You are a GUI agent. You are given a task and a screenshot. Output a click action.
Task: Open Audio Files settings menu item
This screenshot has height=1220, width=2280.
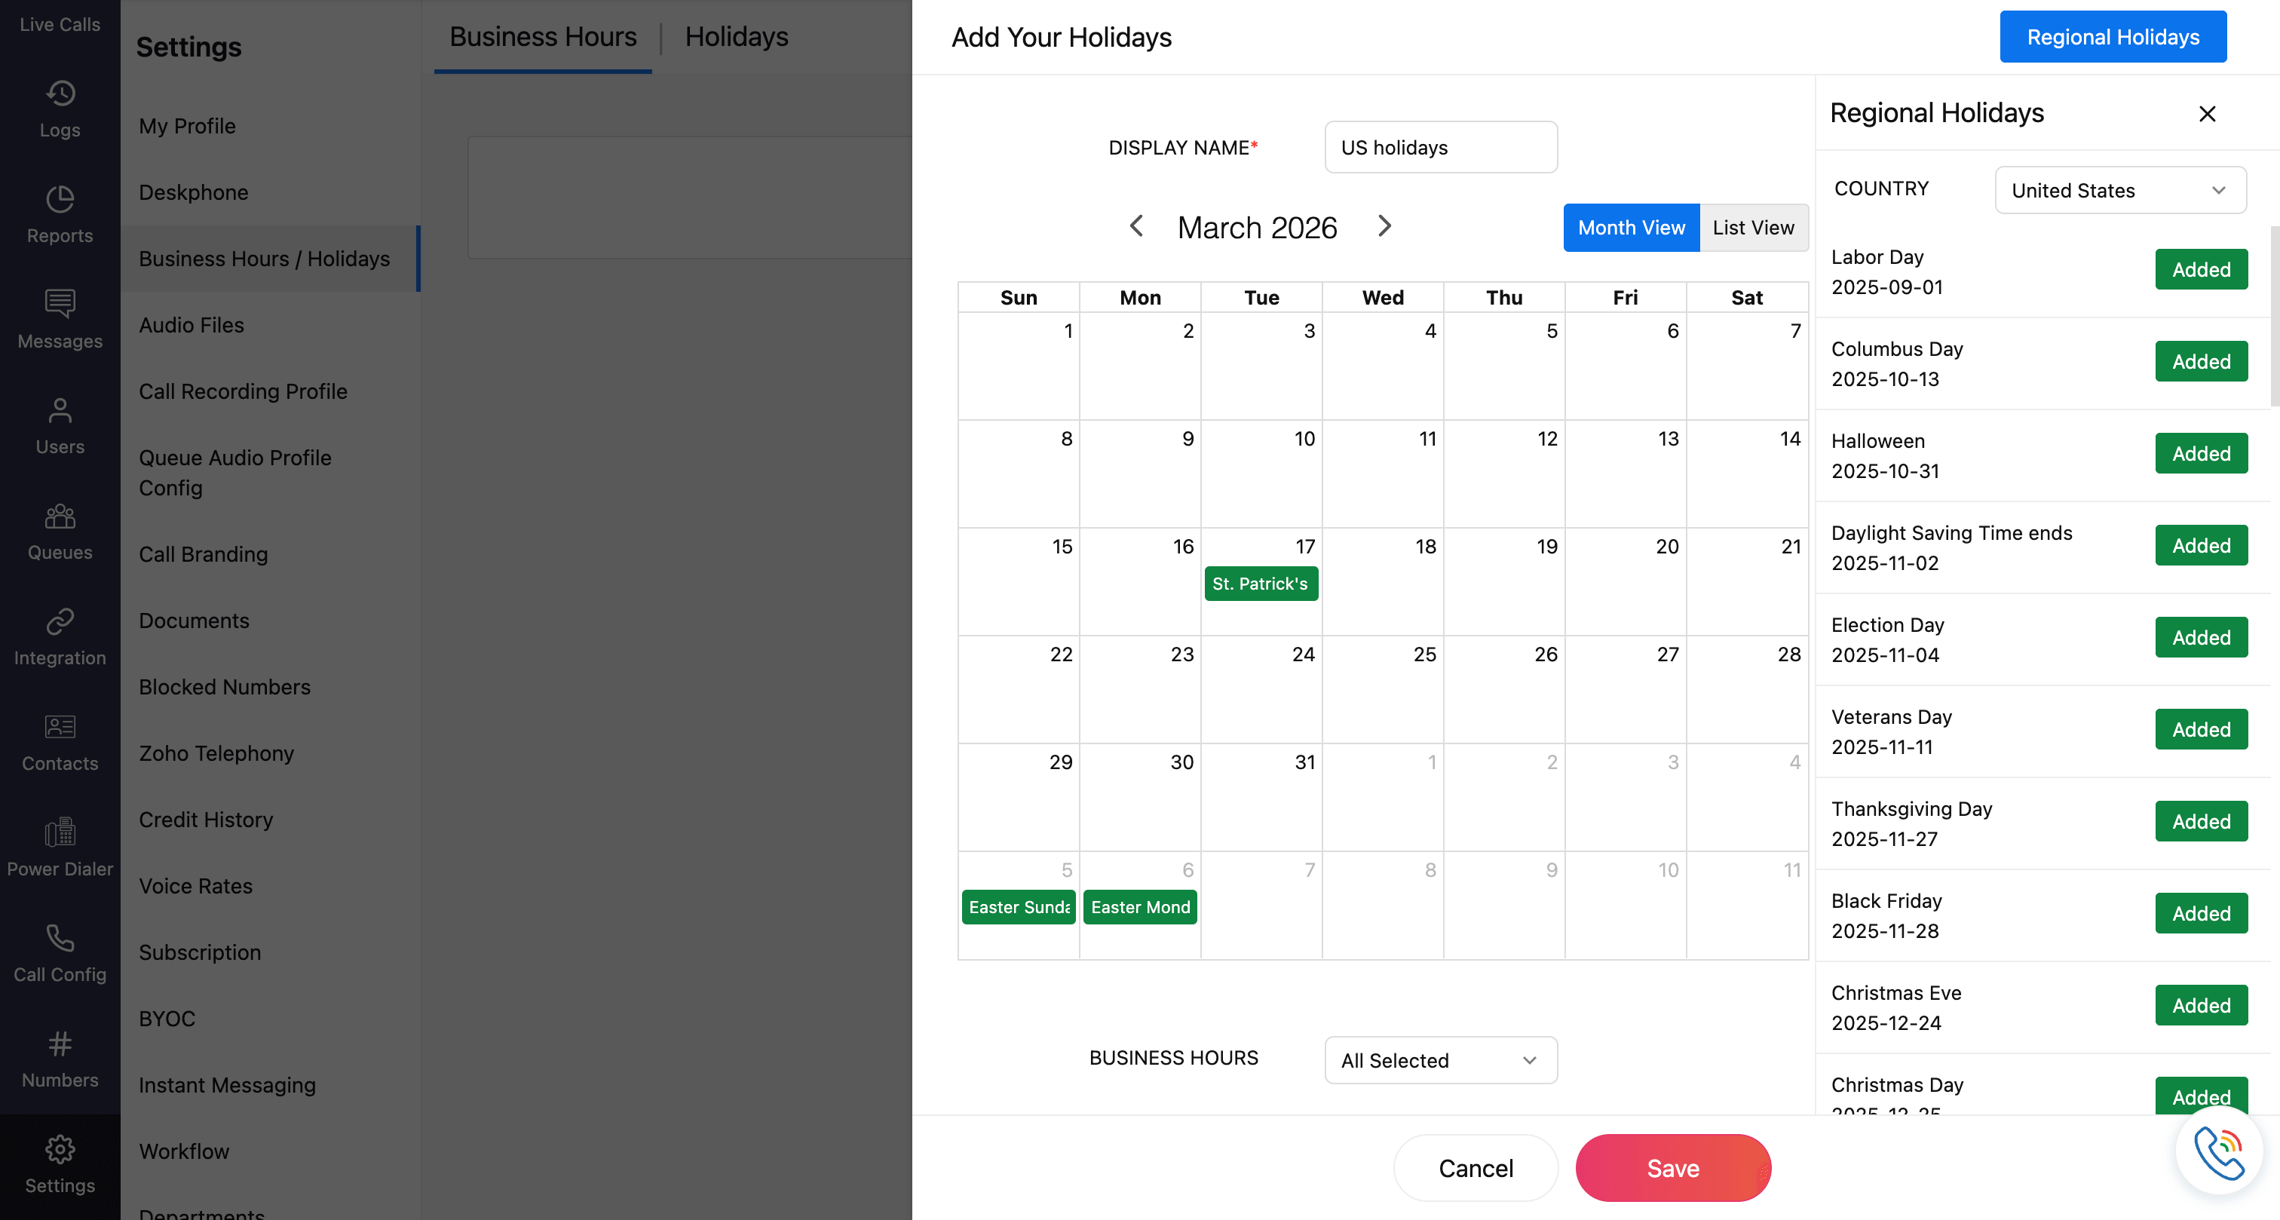click(x=192, y=325)
